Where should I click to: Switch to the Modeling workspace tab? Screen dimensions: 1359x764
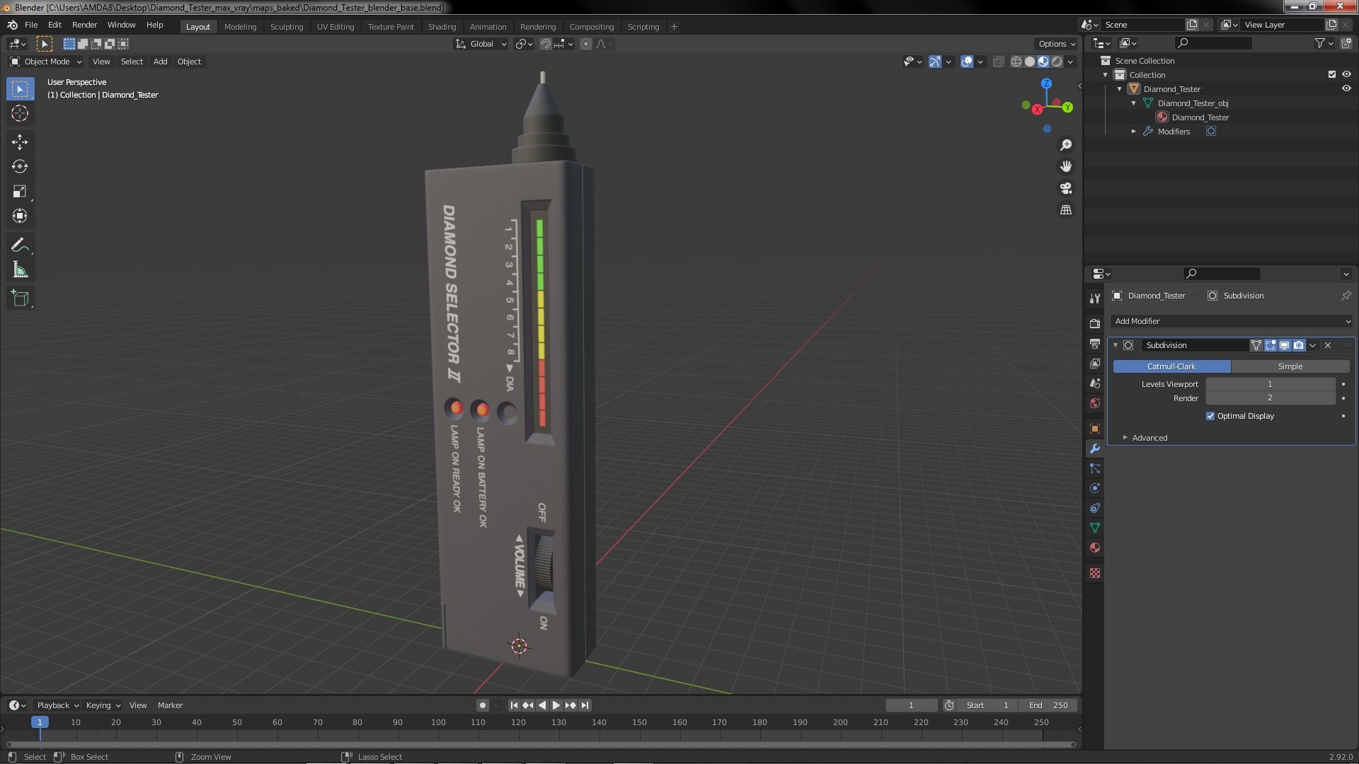240,27
